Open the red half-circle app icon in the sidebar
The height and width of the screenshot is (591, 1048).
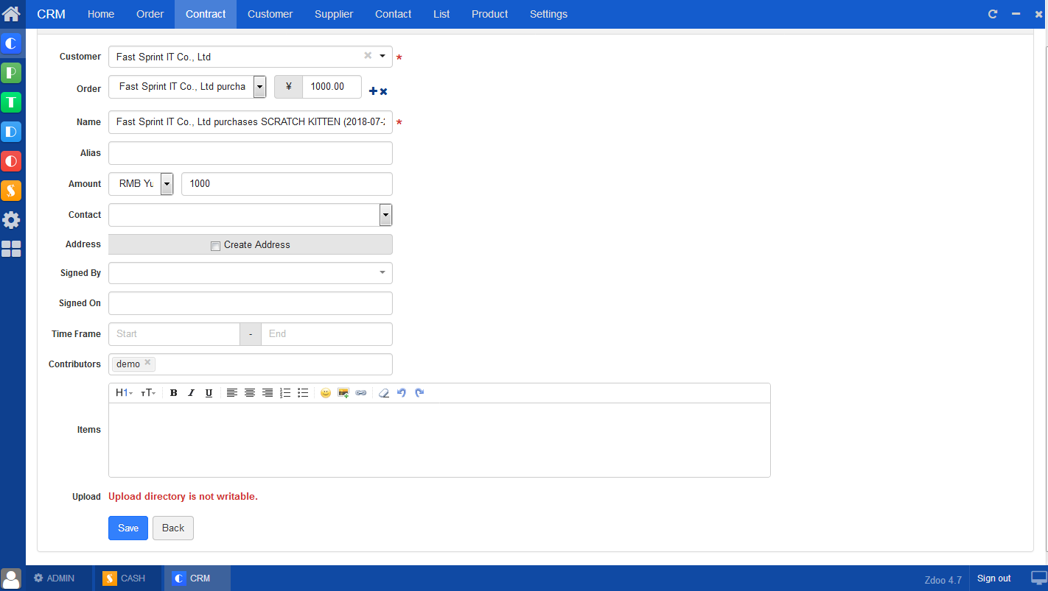(11, 161)
